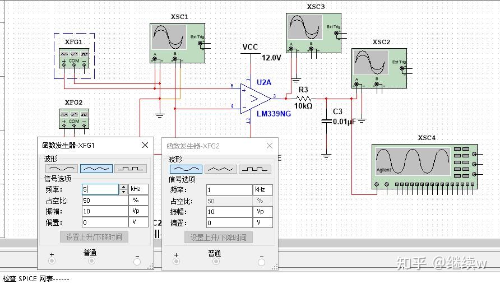Close the XFG1 function generator dialog
The image size is (500, 284).
point(145,145)
